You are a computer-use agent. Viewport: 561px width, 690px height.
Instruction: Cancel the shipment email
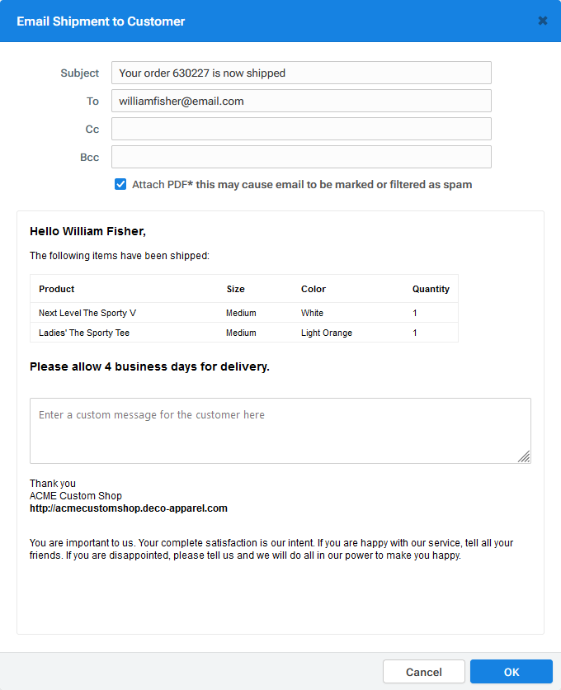pos(423,671)
